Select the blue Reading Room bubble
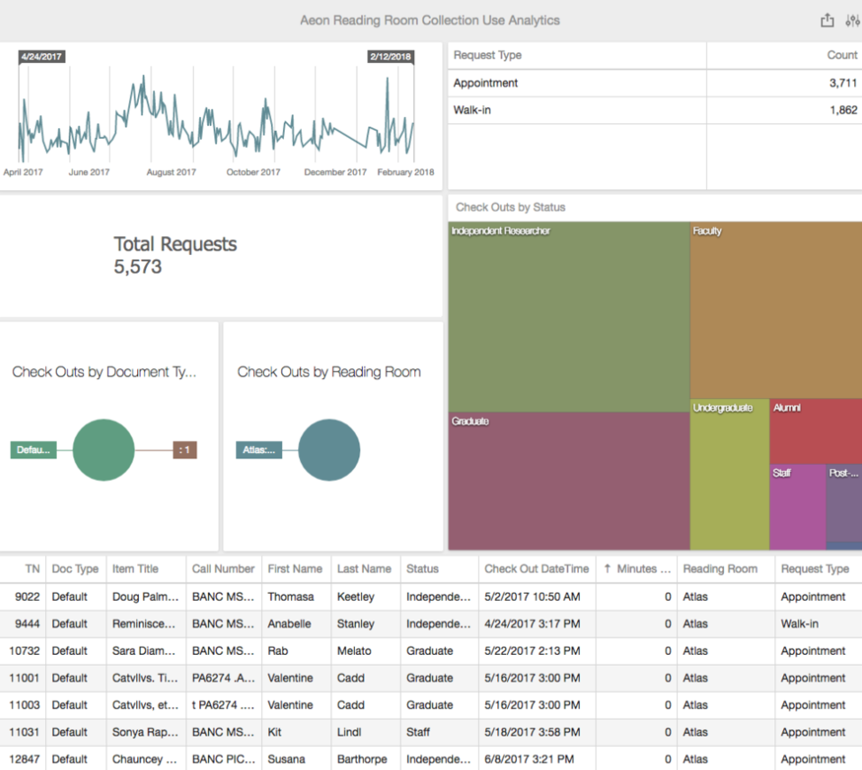The image size is (862, 770). click(329, 450)
